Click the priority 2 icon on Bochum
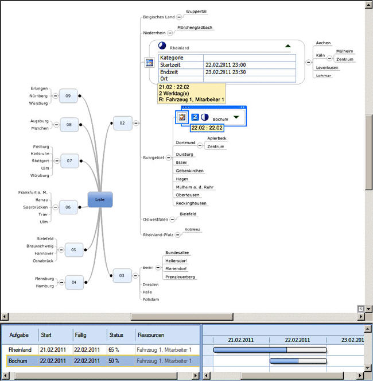The height and width of the screenshot is (381, 373). click(x=195, y=117)
